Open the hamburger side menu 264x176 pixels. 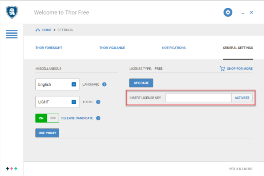click(x=11, y=34)
